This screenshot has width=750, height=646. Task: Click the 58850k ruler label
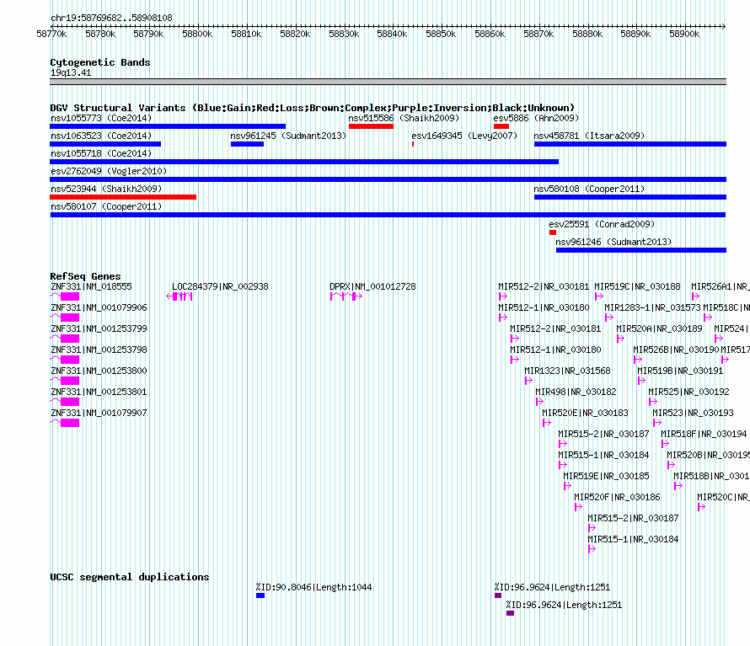pos(441,34)
